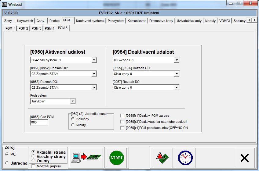Enable Deaktiv. PGM za cas checkbox

click(122, 116)
